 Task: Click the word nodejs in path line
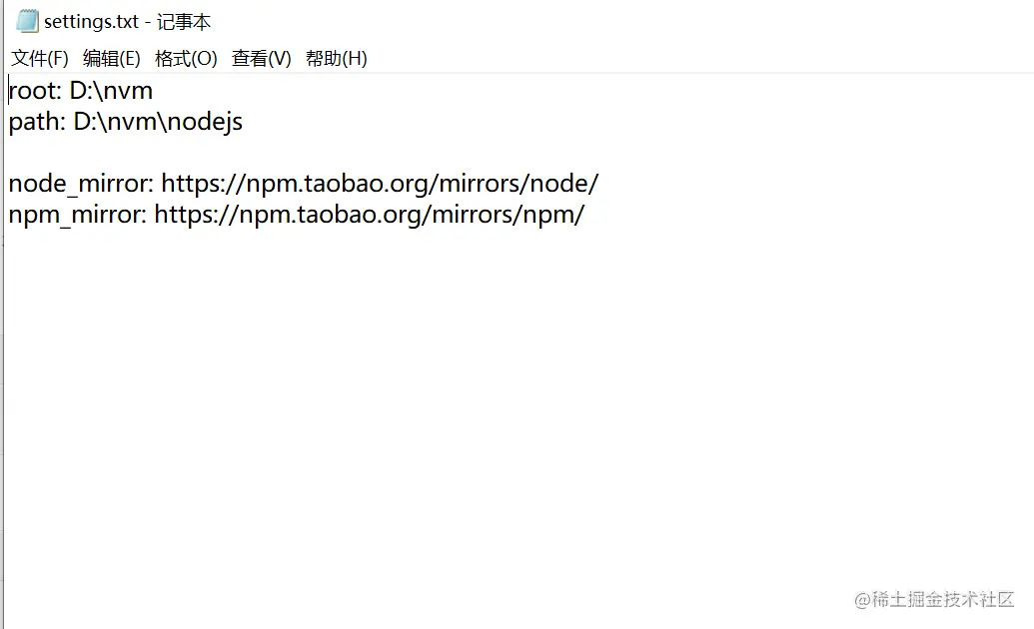pos(205,122)
